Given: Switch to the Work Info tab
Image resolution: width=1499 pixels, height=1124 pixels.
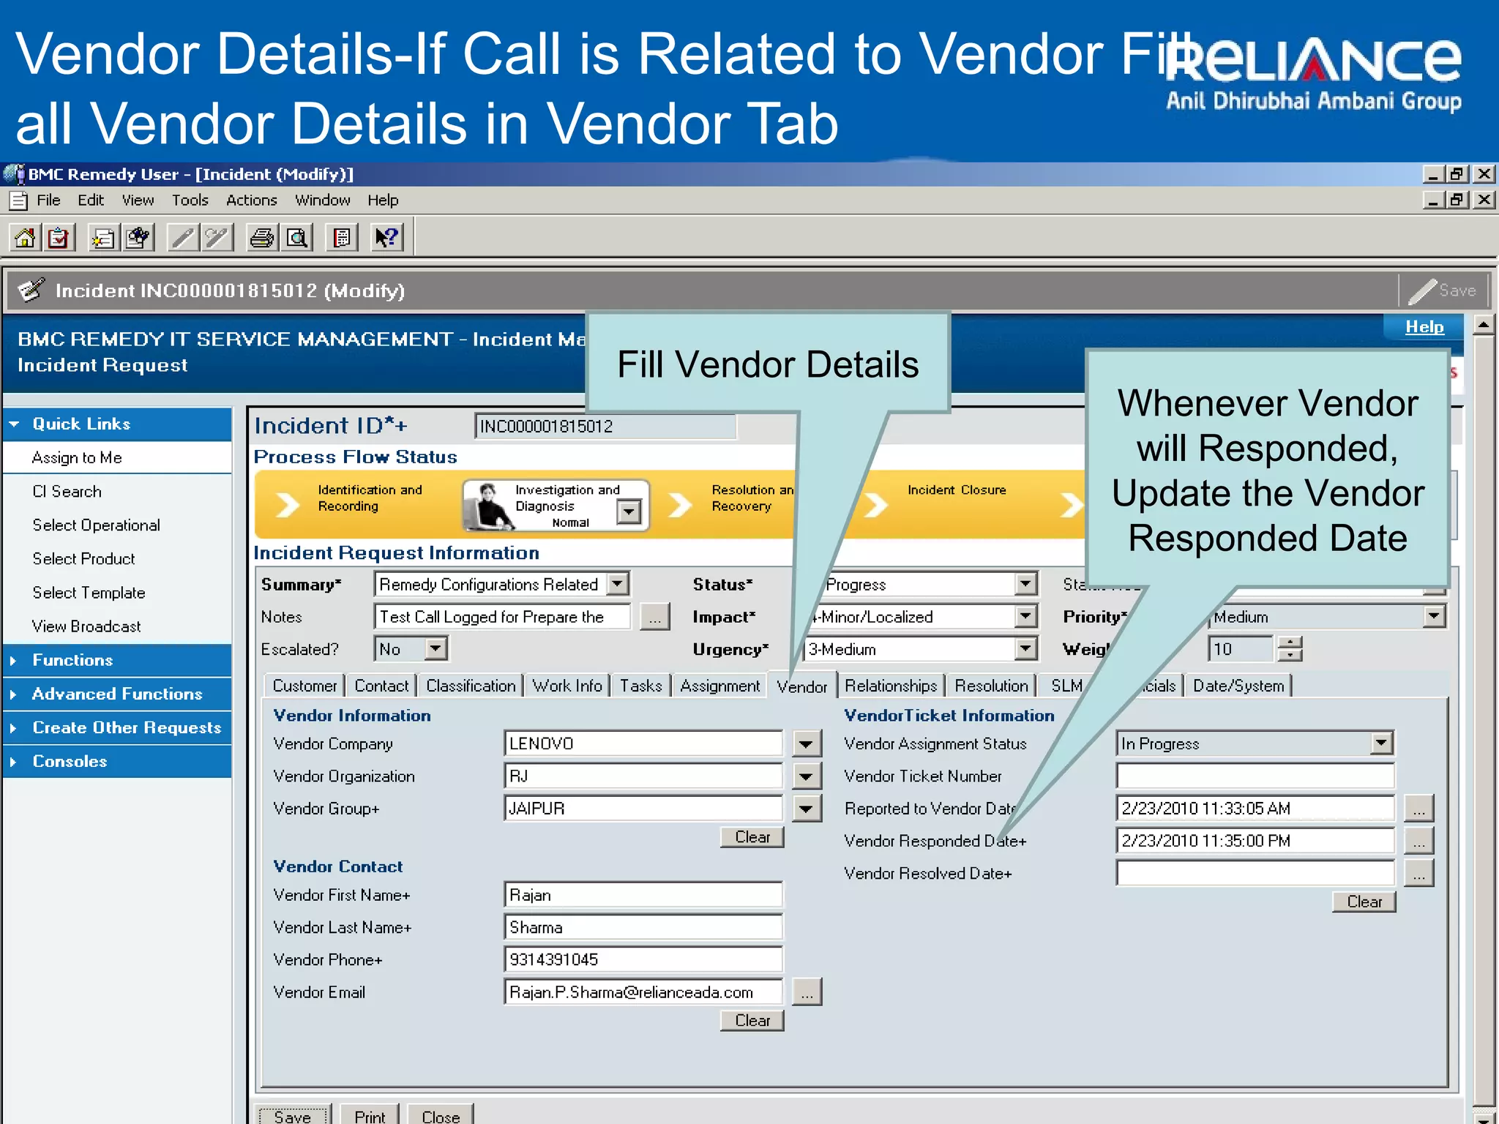Looking at the screenshot, I should [x=567, y=686].
